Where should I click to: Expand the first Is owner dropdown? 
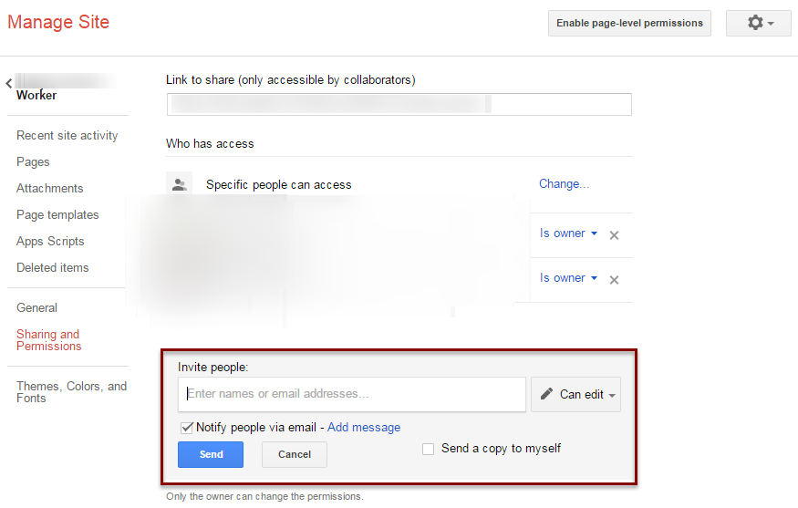click(x=568, y=233)
